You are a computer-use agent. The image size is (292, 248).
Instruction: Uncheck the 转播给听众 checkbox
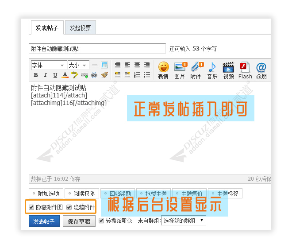[101, 221]
